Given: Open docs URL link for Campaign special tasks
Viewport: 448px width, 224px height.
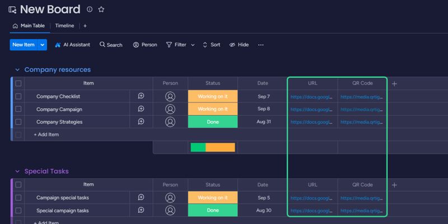Looking at the screenshot, I should pyautogui.click(x=311, y=198).
